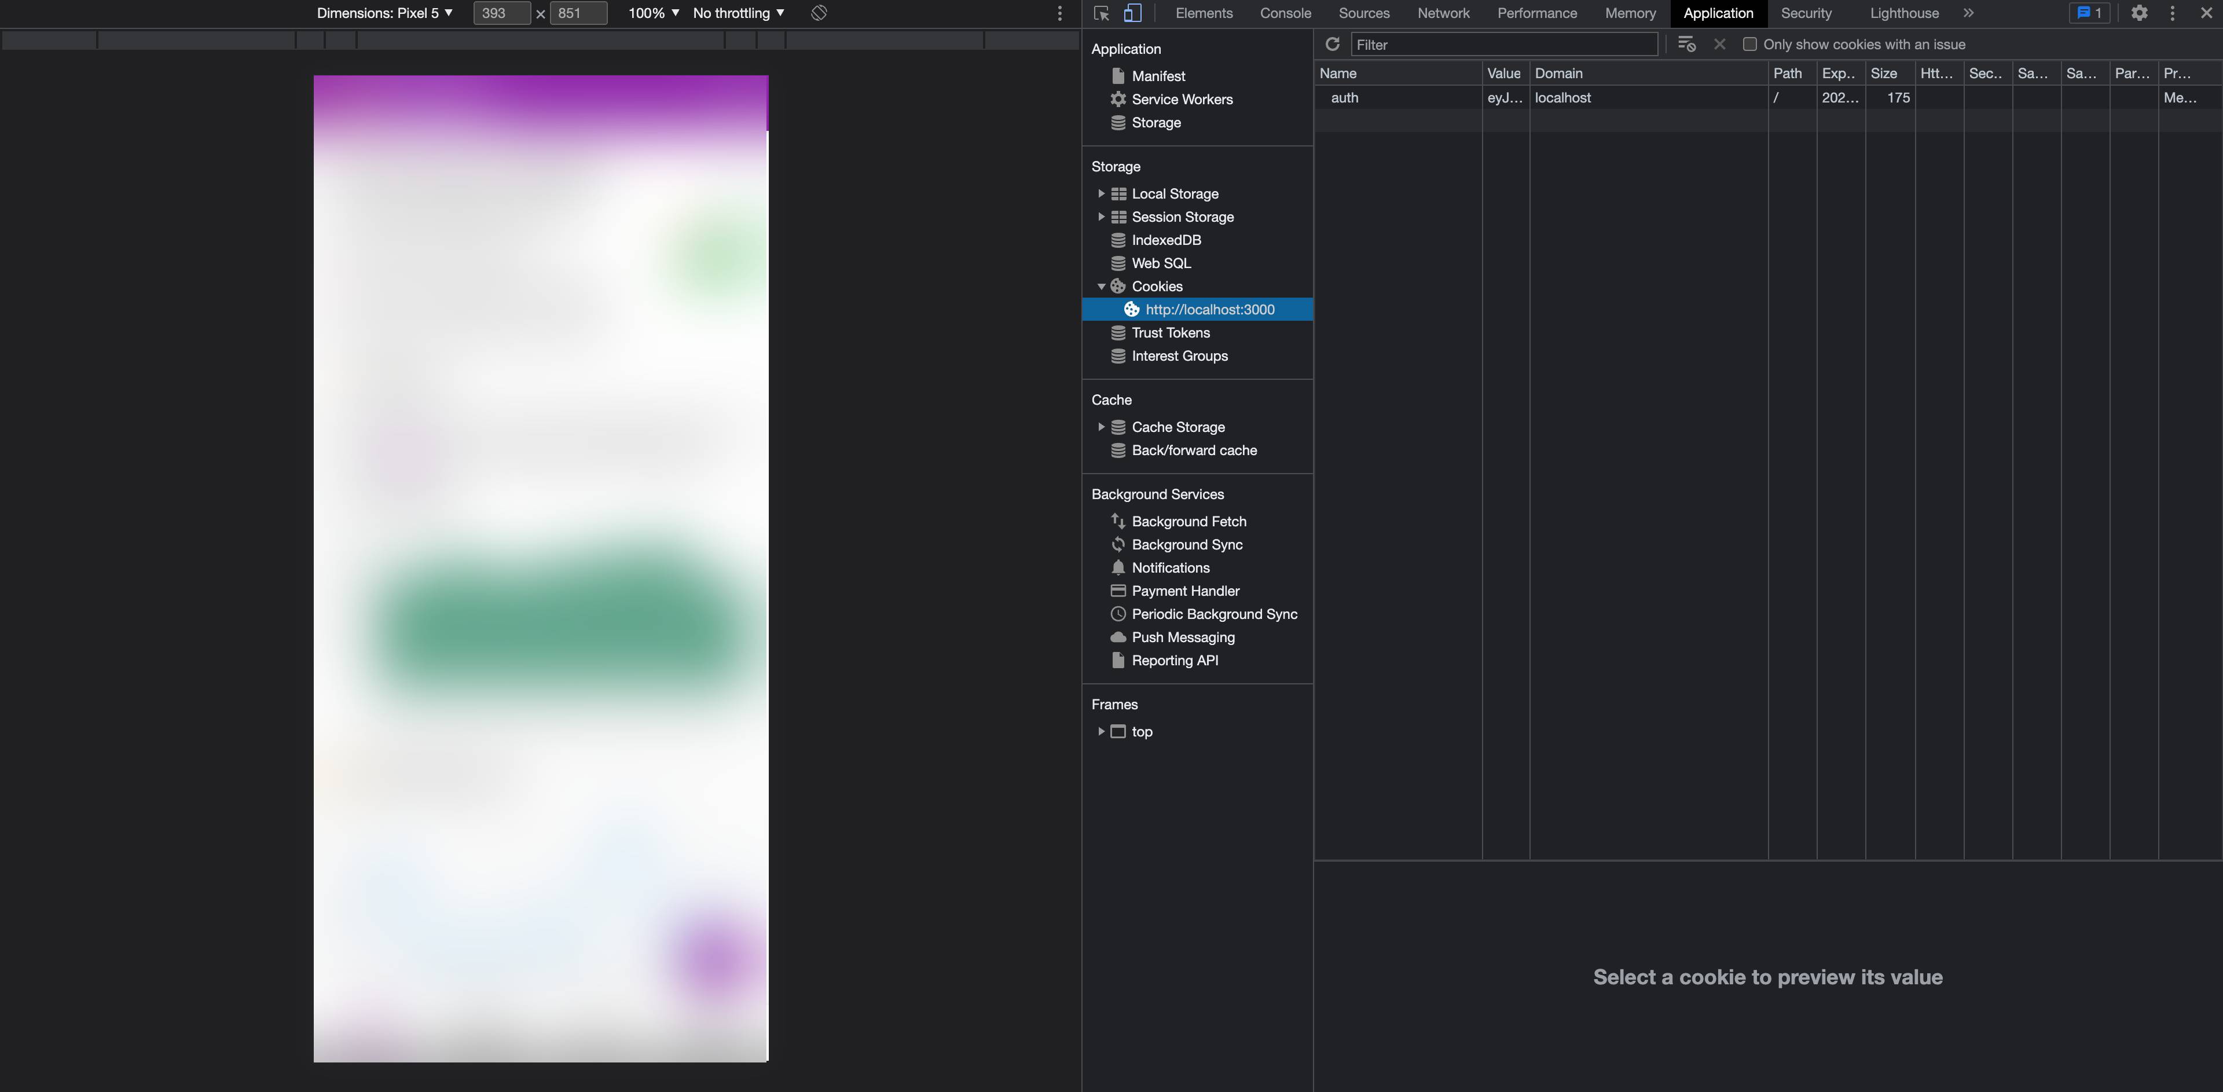Switch to the Elements tab
This screenshot has width=2223, height=1092.
(x=1204, y=13)
